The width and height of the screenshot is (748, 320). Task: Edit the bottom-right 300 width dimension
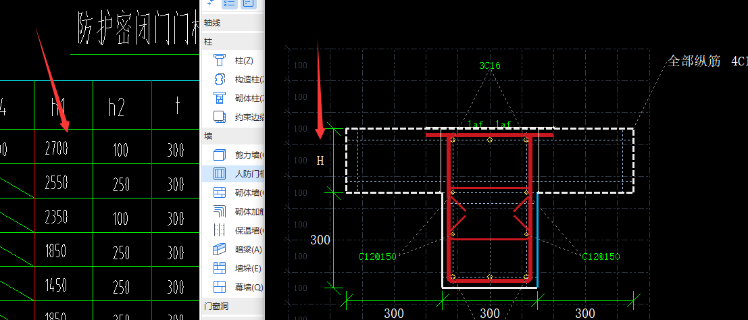585,313
